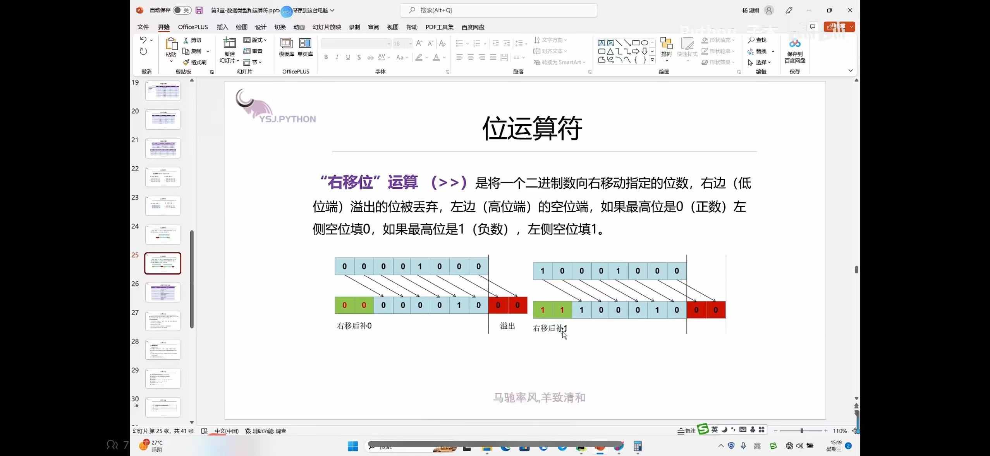Open the template library icon
Viewport: 990px width, 456px height.
point(286,43)
